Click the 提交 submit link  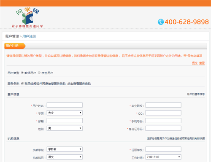tap(195, 63)
